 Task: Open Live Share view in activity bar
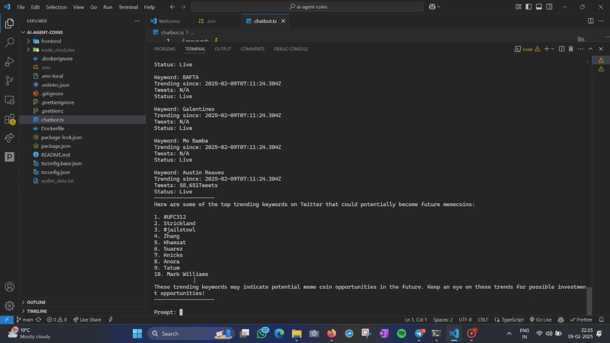(10, 138)
